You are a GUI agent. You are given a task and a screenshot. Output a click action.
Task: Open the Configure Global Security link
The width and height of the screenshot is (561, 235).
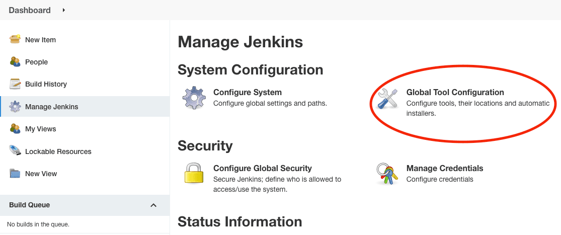tap(263, 168)
